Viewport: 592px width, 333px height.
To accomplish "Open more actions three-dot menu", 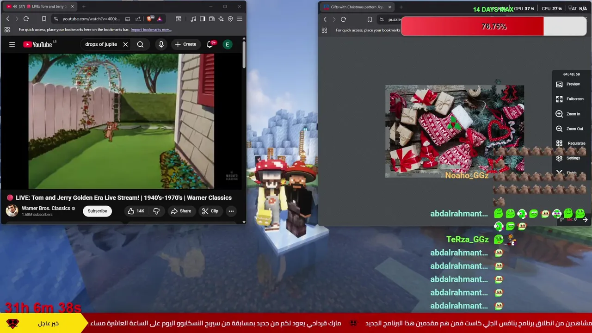I will 231,211.
